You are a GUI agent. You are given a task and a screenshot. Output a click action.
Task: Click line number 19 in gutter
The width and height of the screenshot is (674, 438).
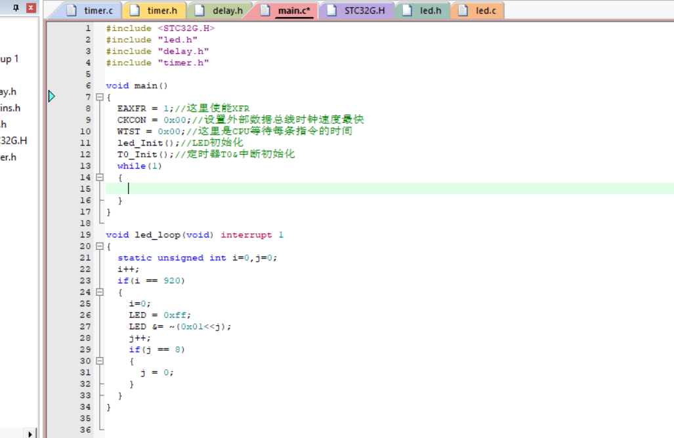[85, 235]
